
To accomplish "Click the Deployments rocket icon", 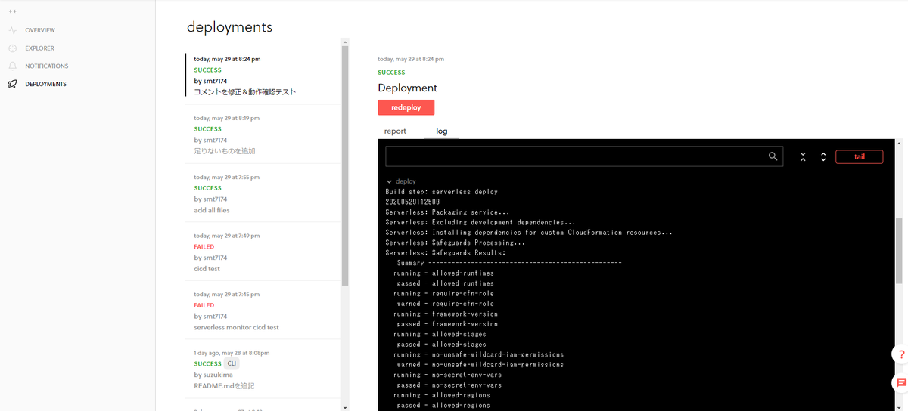I will pyautogui.click(x=13, y=84).
